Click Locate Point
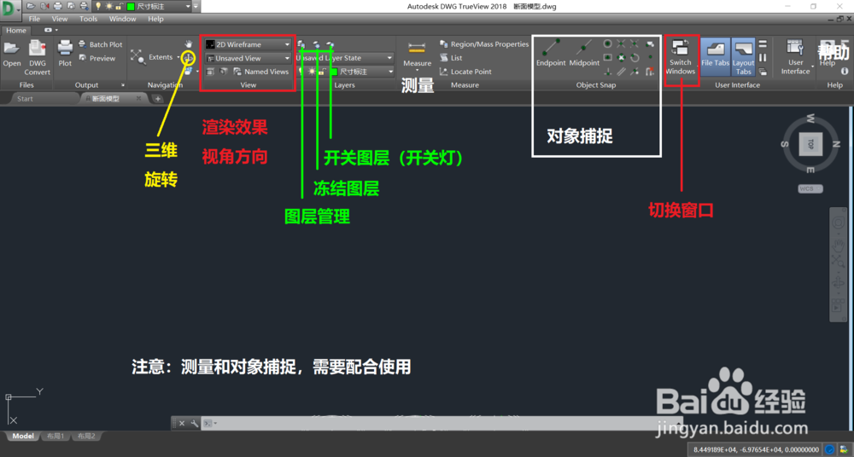Viewport: 854px width, 457px height. coord(465,72)
